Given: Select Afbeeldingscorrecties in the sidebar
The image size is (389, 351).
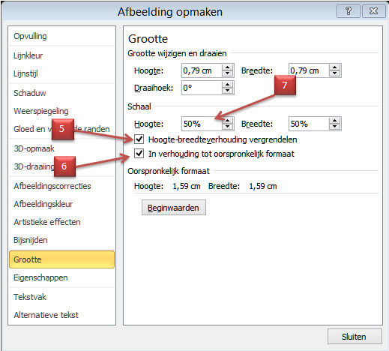Looking at the screenshot, I should (52, 186).
